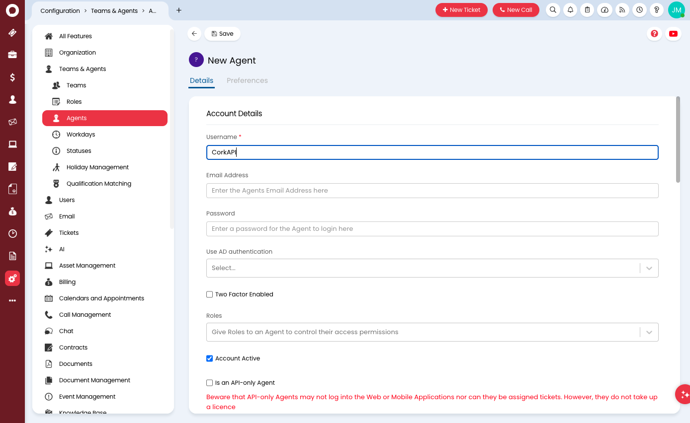Click the form's vertical scrollbar
690x423 pixels.
click(x=678, y=140)
